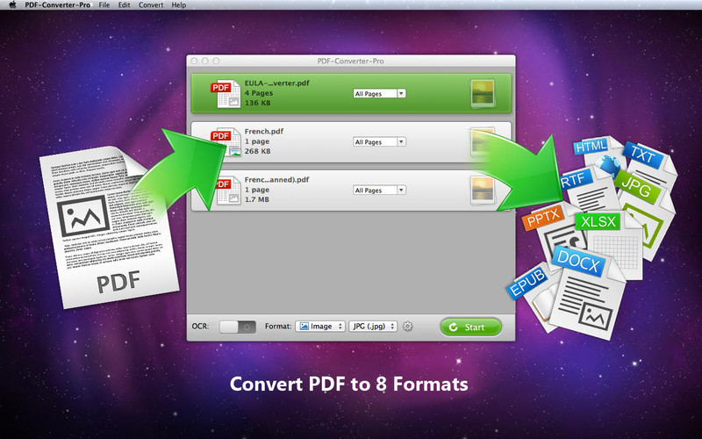Screen dimensions: 702x439
Task: Select the French.pdf file name
Action: (264, 131)
